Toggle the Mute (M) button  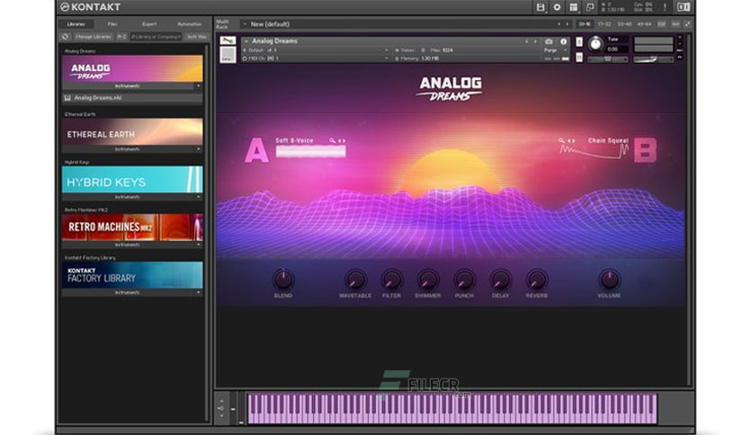pyautogui.click(x=579, y=58)
